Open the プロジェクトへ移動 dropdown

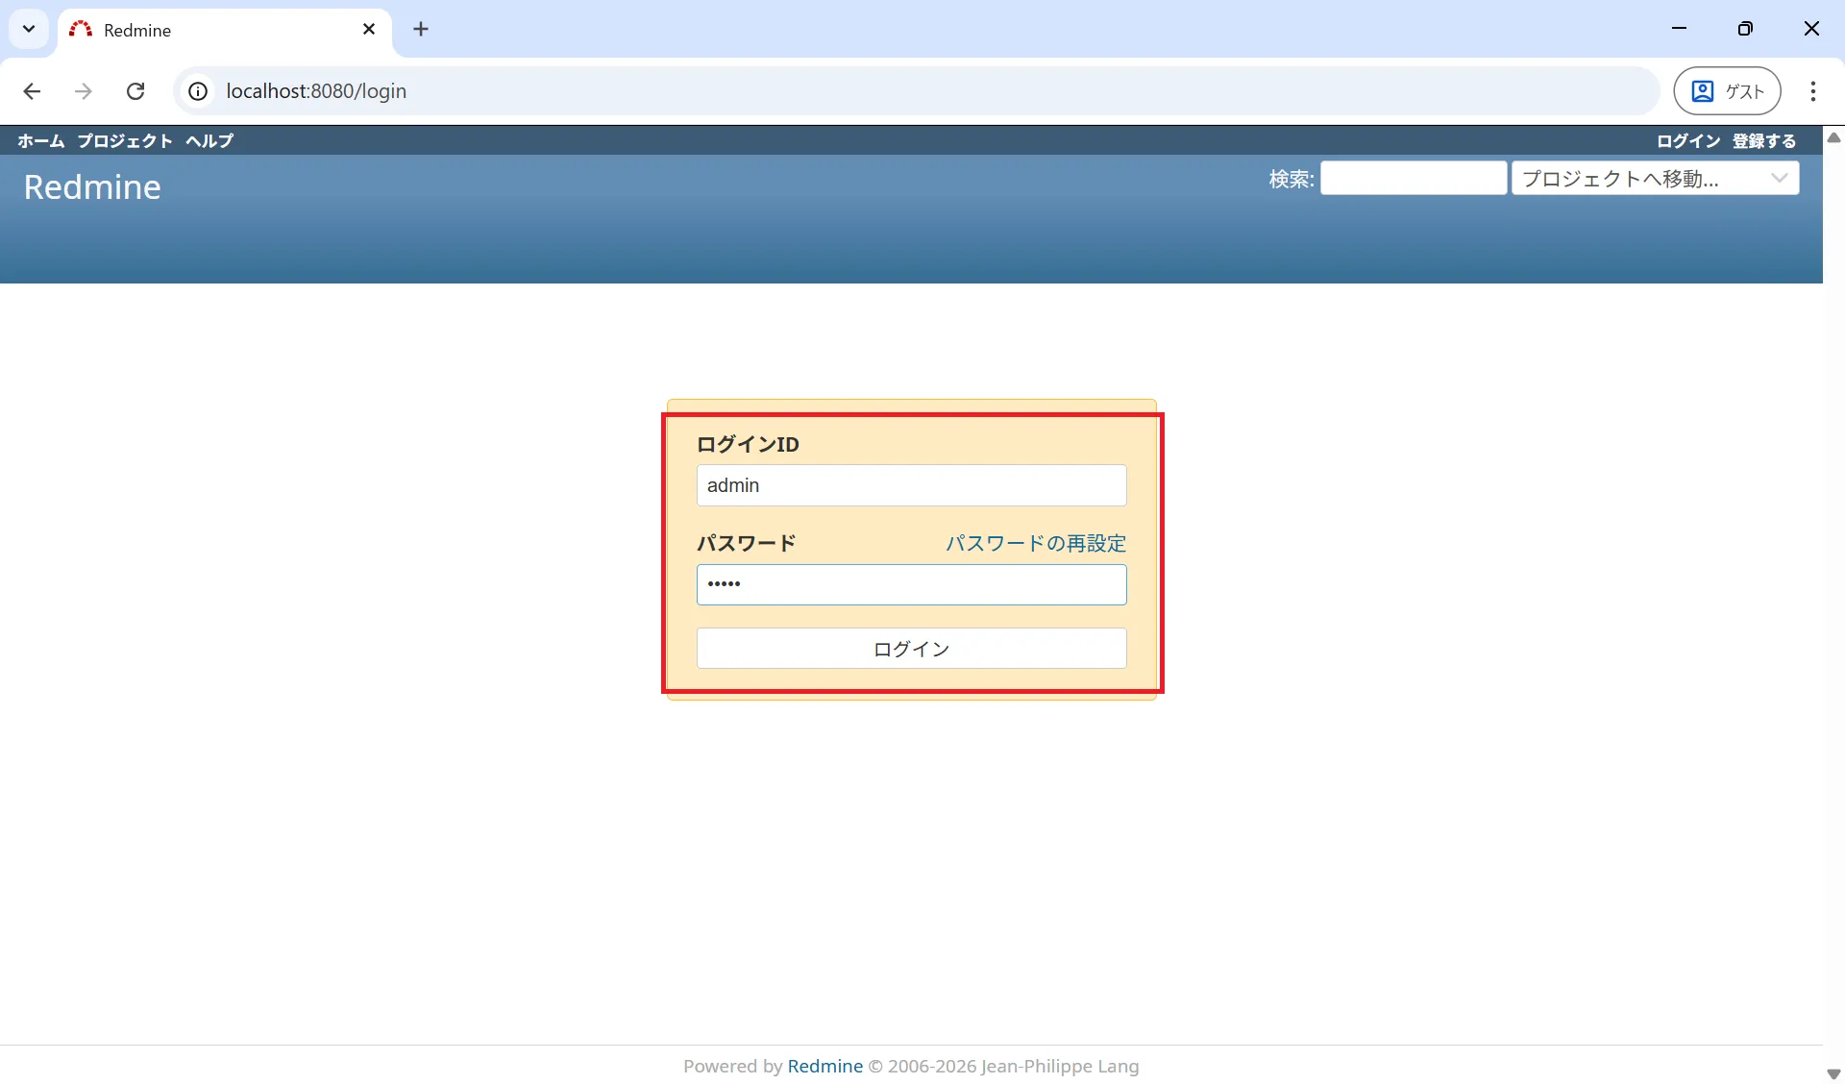pyautogui.click(x=1634, y=178)
